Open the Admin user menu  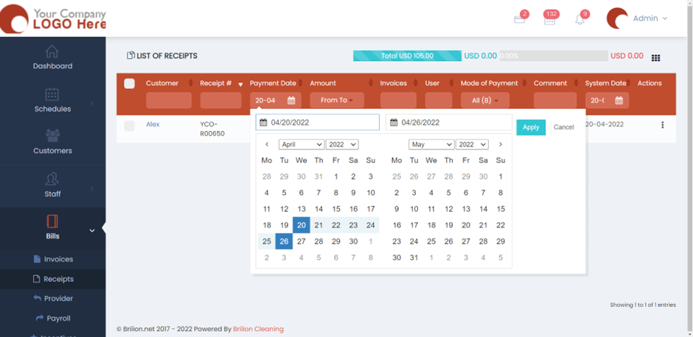[638, 18]
